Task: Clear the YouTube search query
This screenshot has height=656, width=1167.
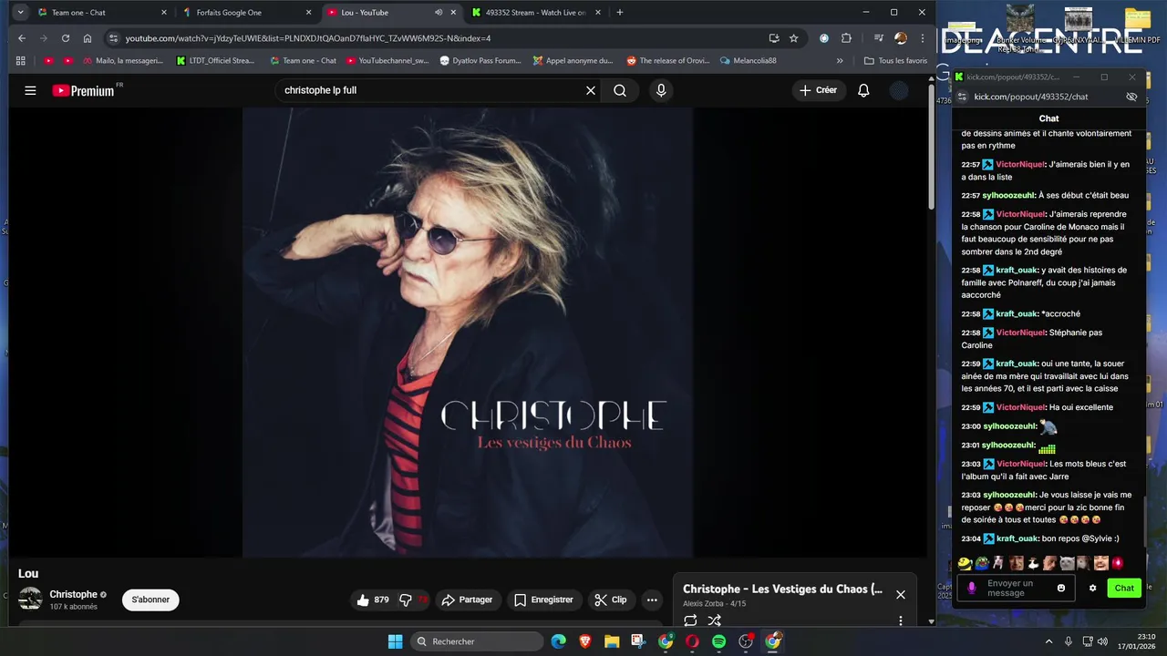Action: pyautogui.click(x=590, y=90)
